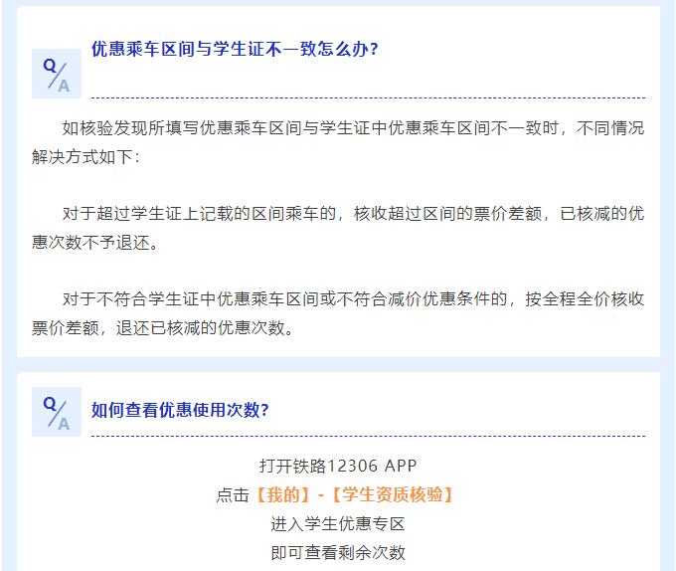676x571 pixels.
Task: Click the line 进入学生优惠专区
Action: point(338,523)
